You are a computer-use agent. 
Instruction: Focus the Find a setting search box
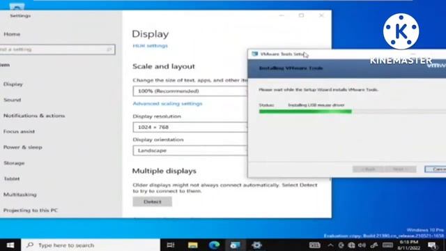point(57,50)
